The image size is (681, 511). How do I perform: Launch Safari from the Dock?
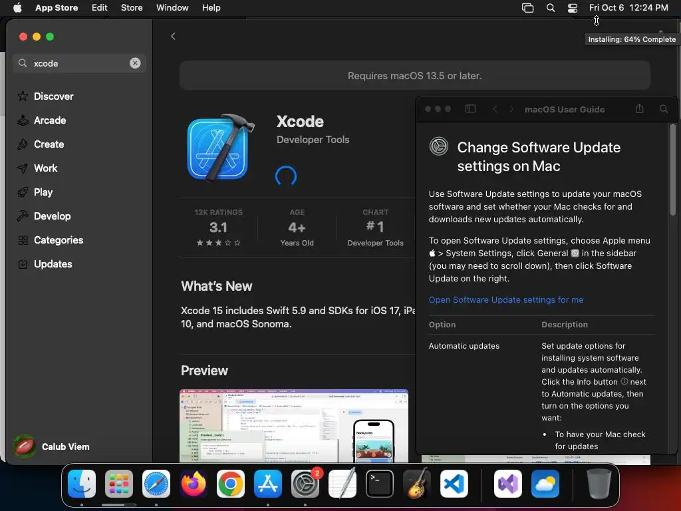[x=156, y=484]
